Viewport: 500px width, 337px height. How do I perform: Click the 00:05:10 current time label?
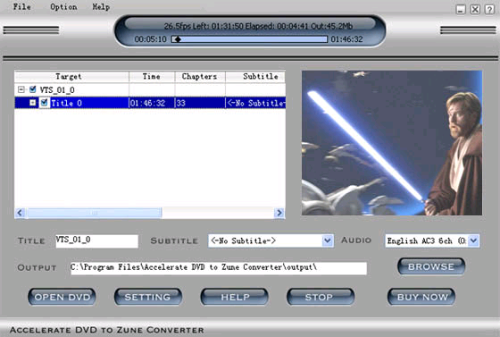pos(151,39)
